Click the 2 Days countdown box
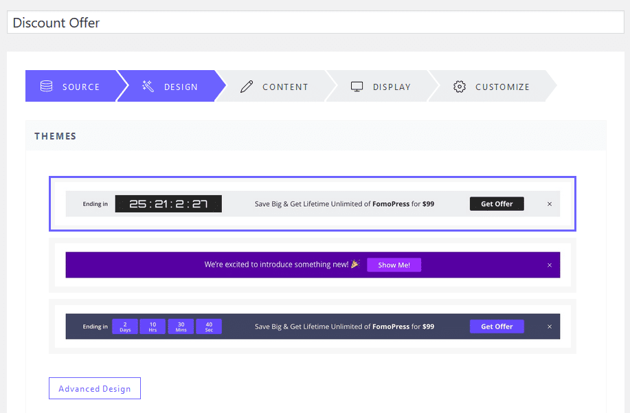630x413 pixels. coord(125,326)
